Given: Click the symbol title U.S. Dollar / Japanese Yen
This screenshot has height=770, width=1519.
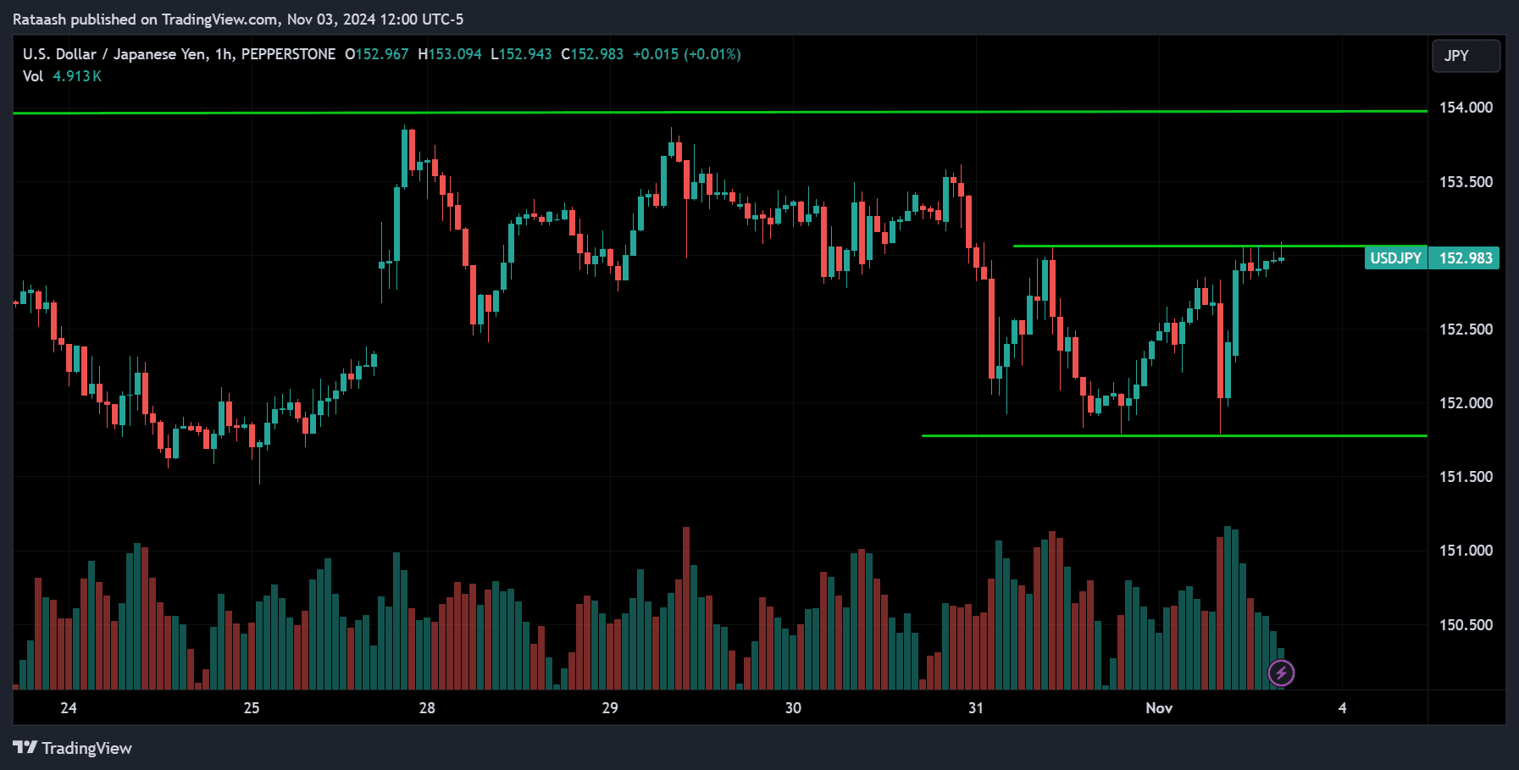Looking at the screenshot, I should (114, 54).
